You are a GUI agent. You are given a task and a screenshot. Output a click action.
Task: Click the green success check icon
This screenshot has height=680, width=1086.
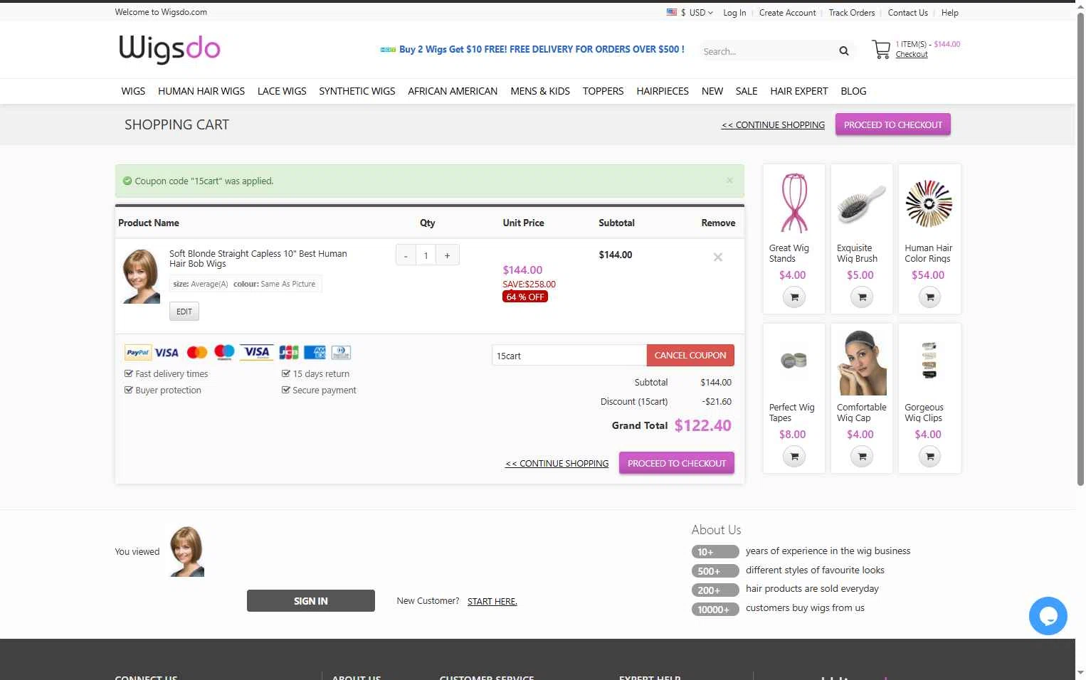pos(127,181)
